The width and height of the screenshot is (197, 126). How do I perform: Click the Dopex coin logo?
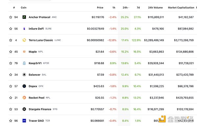click(24, 86)
